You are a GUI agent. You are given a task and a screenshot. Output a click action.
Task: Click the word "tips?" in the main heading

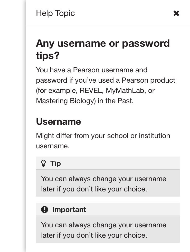pyautogui.click(x=48, y=55)
